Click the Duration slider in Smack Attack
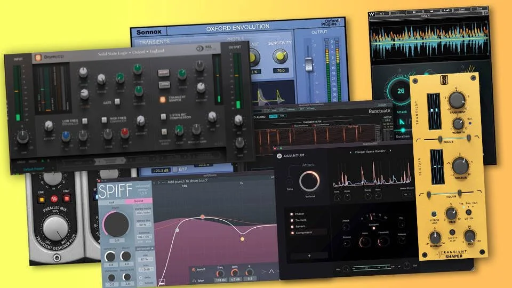 click(403, 130)
